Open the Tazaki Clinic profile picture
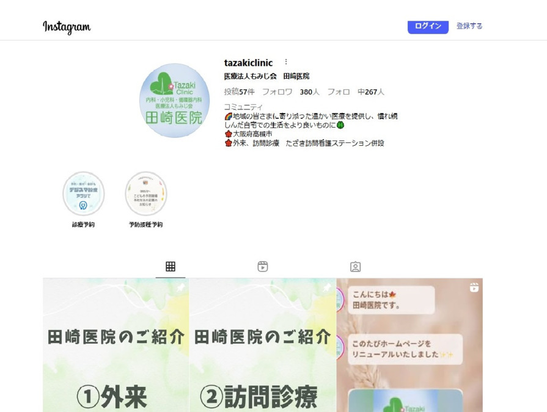Screen dimensions: 547x412 [174, 100]
